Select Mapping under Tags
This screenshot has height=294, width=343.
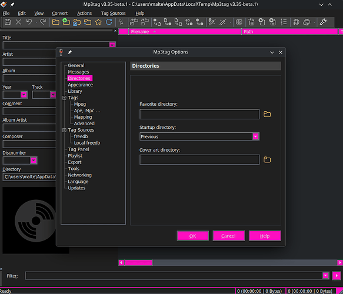click(83, 117)
